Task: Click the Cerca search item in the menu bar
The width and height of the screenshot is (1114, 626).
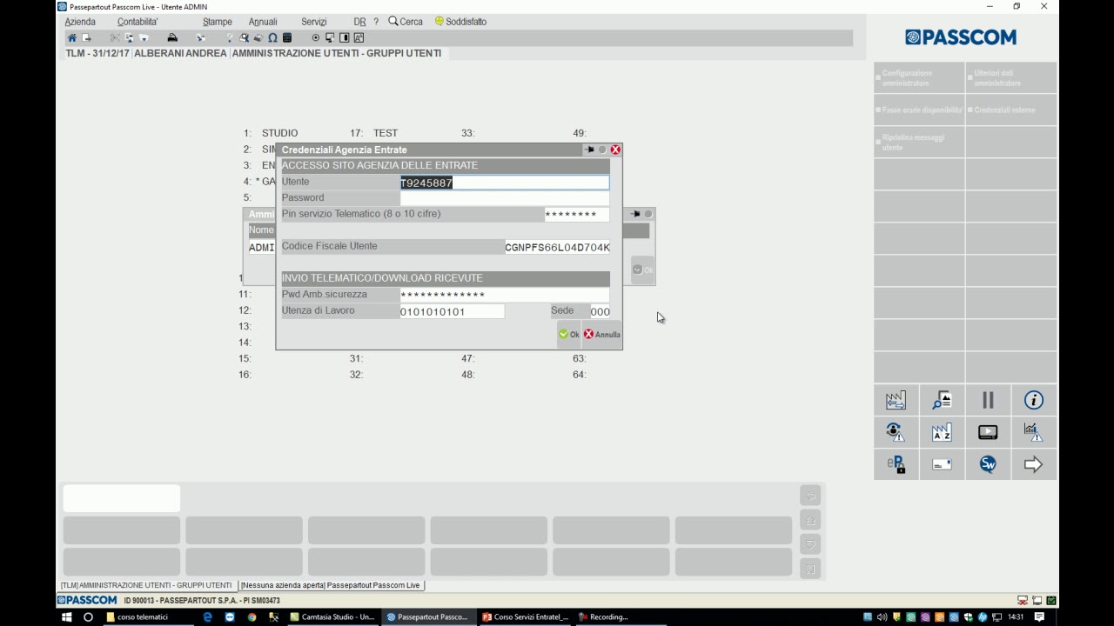Action: click(x=406, y=22)
